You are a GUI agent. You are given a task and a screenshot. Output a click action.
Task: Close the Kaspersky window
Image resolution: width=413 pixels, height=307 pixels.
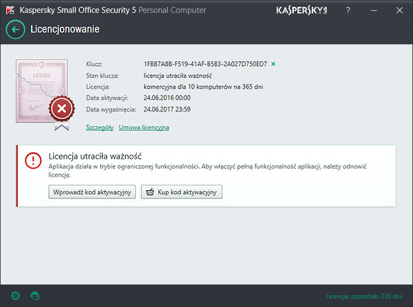click(399, 10)
